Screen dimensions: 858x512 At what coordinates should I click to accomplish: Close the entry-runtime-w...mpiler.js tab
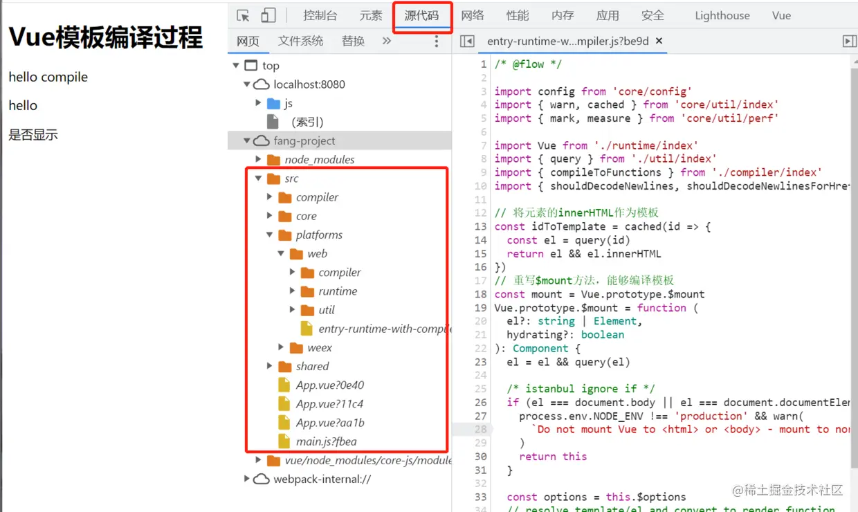tap(659, 41)
